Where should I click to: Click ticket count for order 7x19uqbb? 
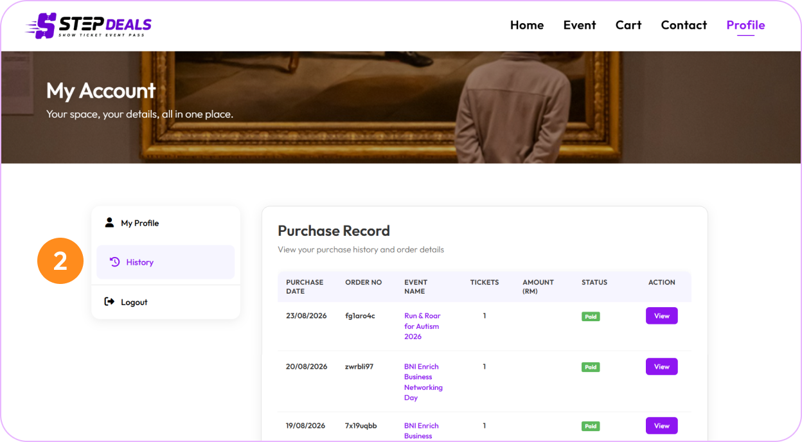pyautogui.click(x=485, y=425)
